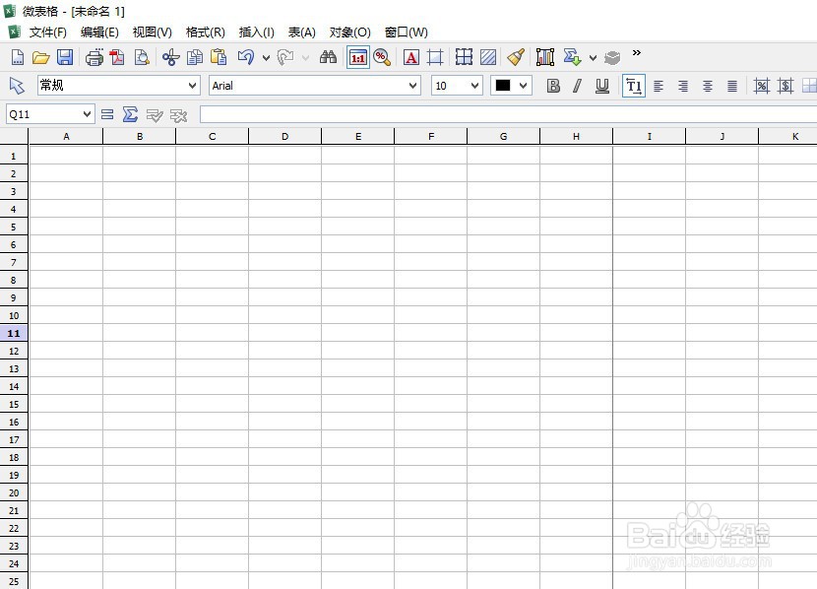817x589 pixels.
Task: Open find with binoculars icon
Action: pos(328,57)
